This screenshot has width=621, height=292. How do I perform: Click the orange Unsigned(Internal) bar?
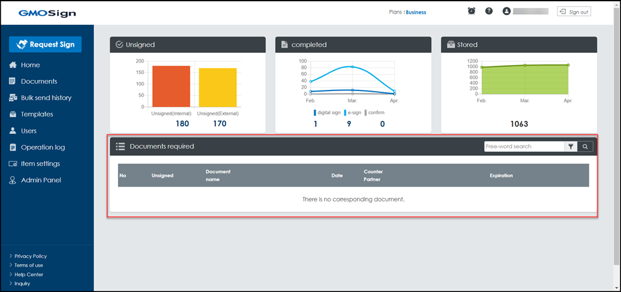tap(171, 86)
